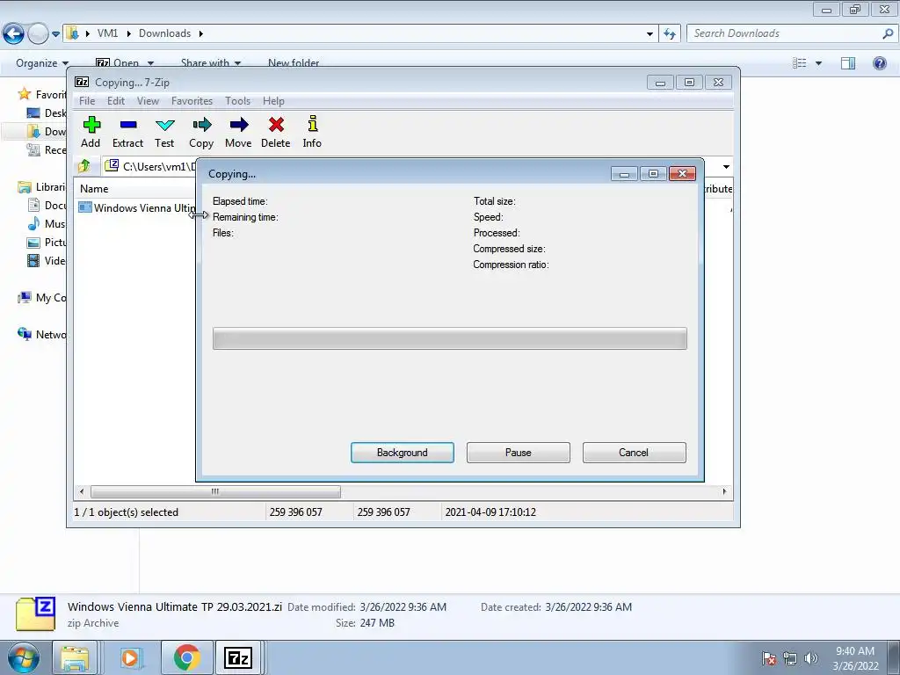Refresh the Downloads folder view
The height and width of the screenshot is (675, 900).
click(x=669, y=34)
